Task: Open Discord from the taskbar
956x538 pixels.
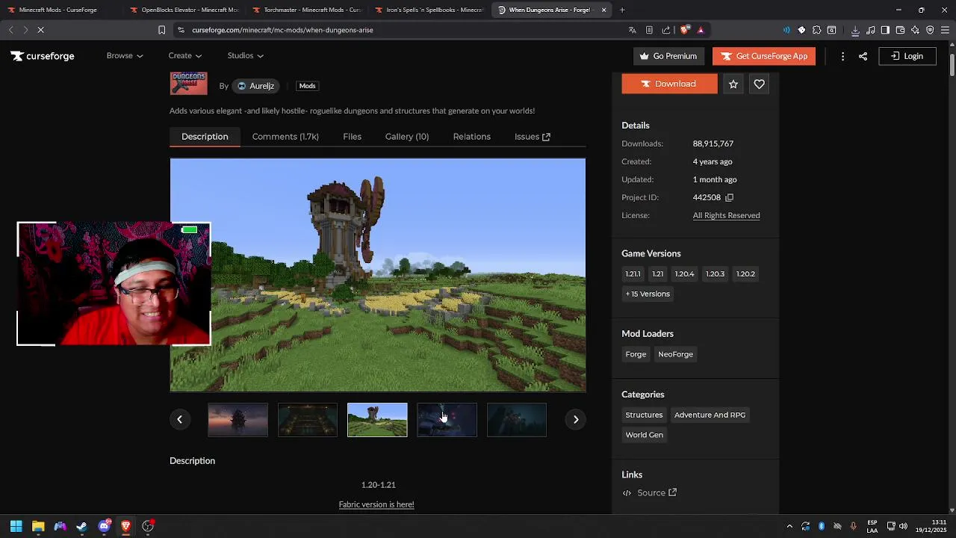Action: tap(104, 526)
